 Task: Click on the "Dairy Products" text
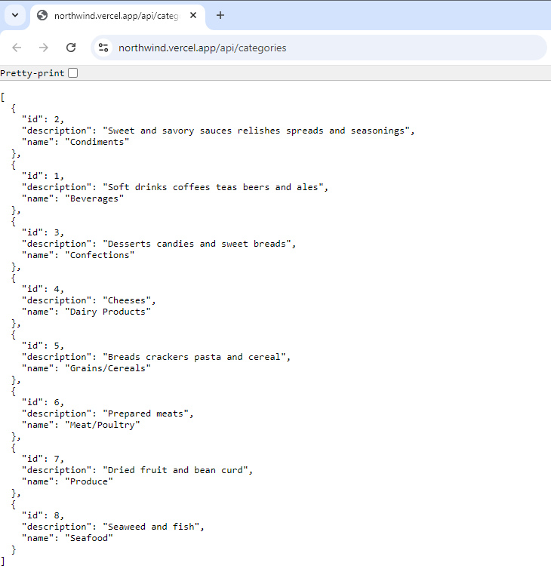108,312
